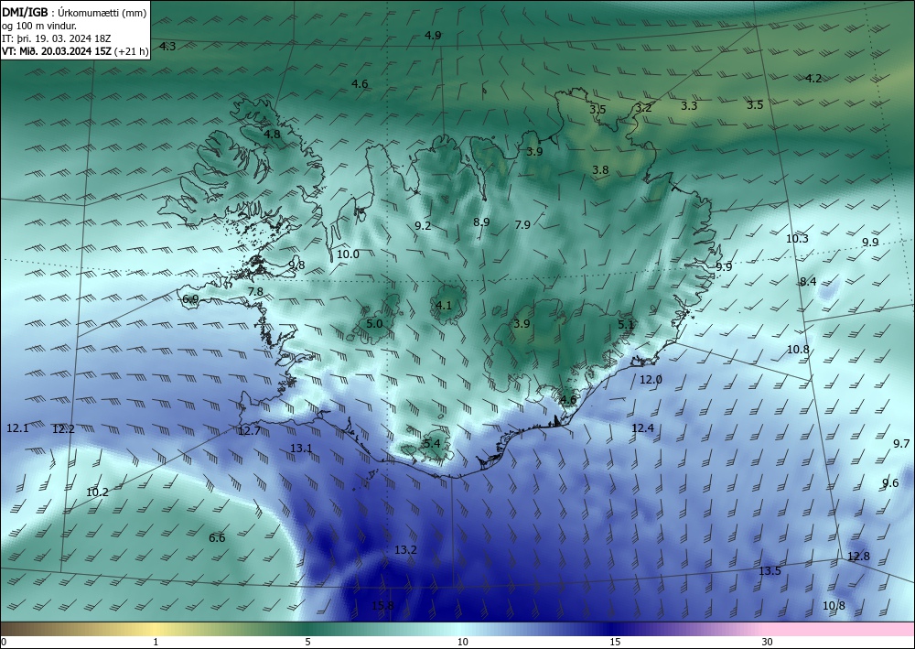Click the 10.3 value on the map
The image size is (915, 649).
pos(797,238)
